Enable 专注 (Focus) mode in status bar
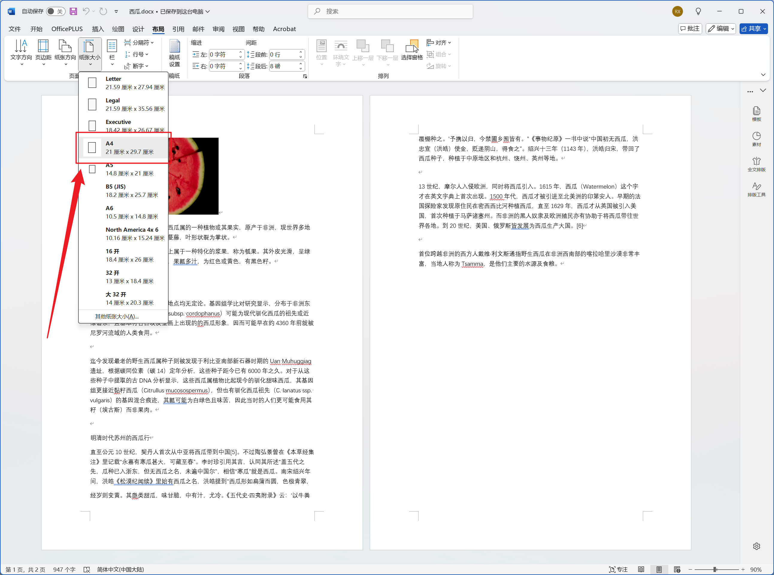The image size is (774, 575). tap(618, 569)
